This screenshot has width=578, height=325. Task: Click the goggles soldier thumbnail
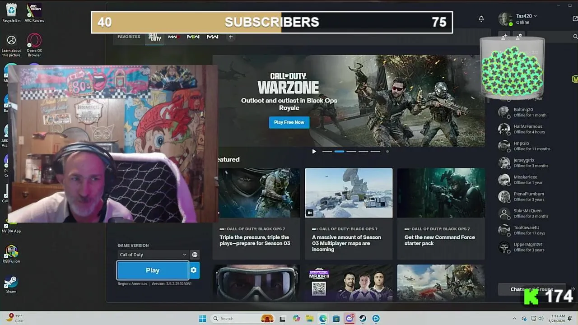[x=256, y=283]
